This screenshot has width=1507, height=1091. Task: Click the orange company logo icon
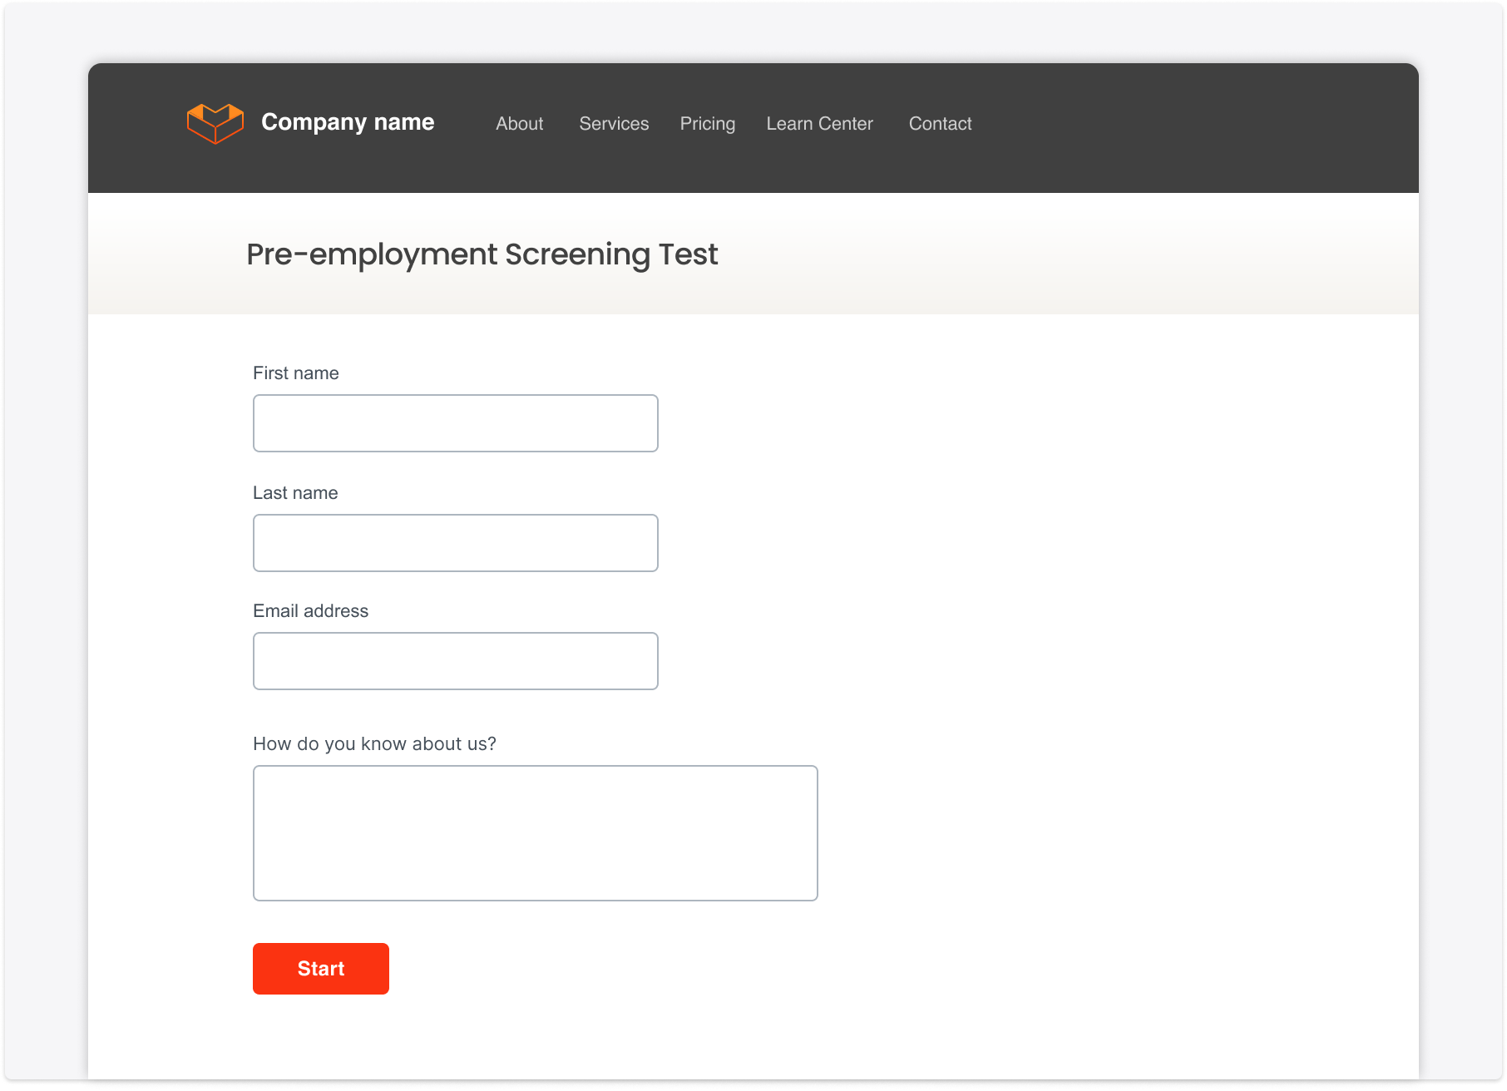[215, 123]
